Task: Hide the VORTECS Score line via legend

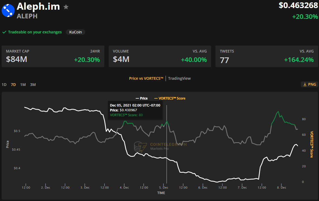Action: point(170,98)
